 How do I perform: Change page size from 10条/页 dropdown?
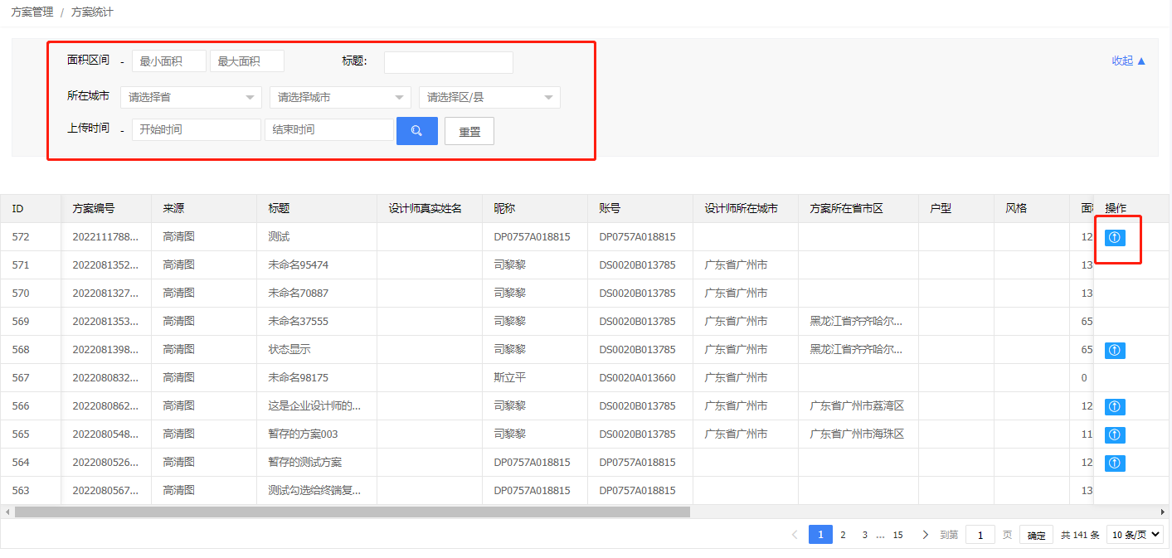[x=1135, y=535]
